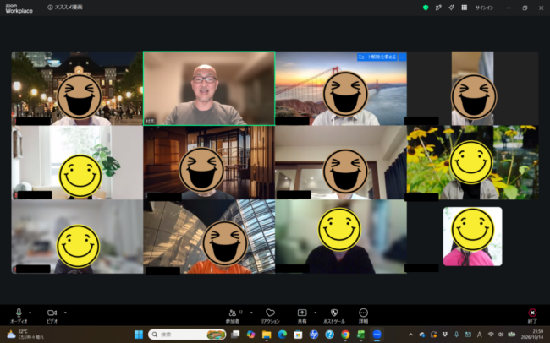
Task: Expand the share options caret
Action: coord(315,313)
